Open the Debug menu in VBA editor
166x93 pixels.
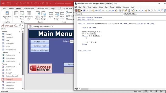coord(101,7)
